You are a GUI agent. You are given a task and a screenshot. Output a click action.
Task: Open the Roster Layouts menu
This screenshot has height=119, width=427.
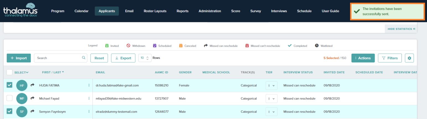155,11
